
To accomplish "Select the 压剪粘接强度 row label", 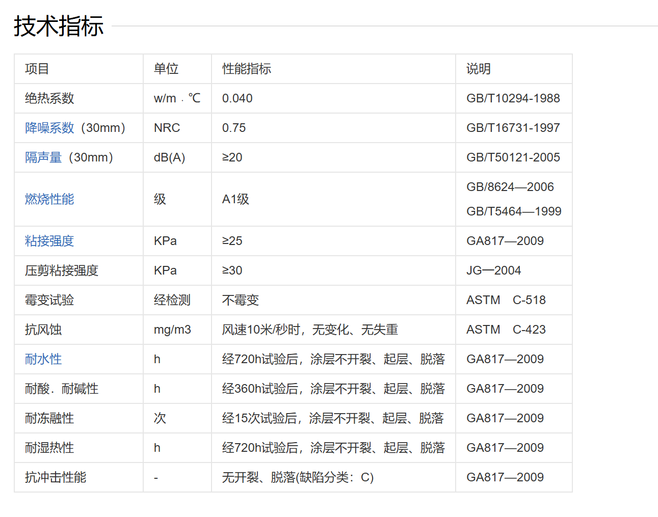I will [x=62, y=270].
